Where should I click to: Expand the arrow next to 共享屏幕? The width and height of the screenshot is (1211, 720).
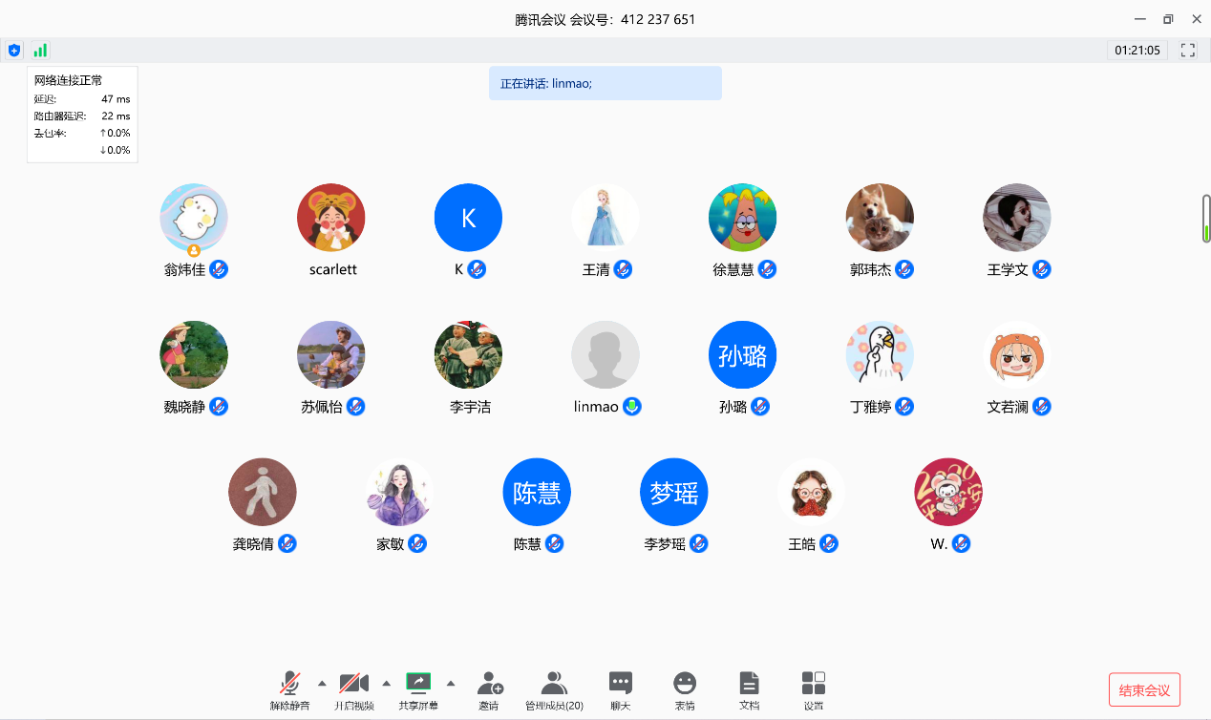(451, 683)
